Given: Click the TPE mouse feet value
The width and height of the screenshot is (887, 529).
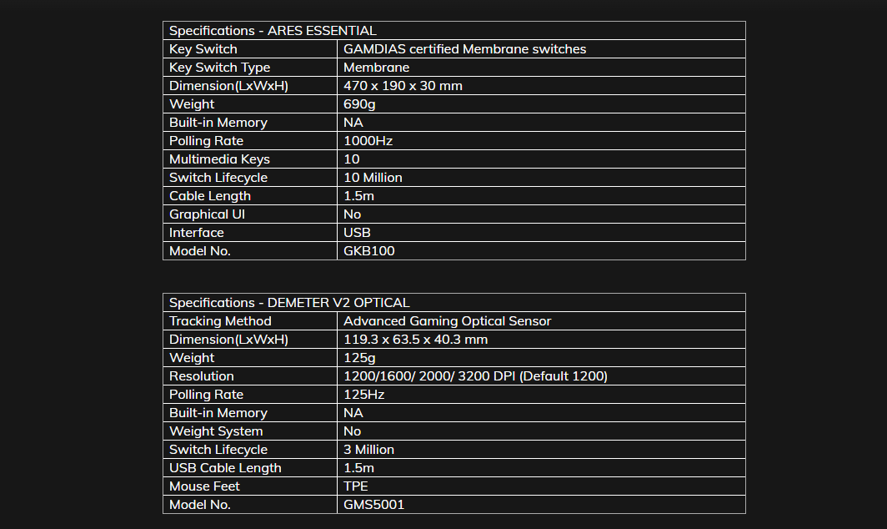Looking at the screenshot, I should tap(356, 486).
